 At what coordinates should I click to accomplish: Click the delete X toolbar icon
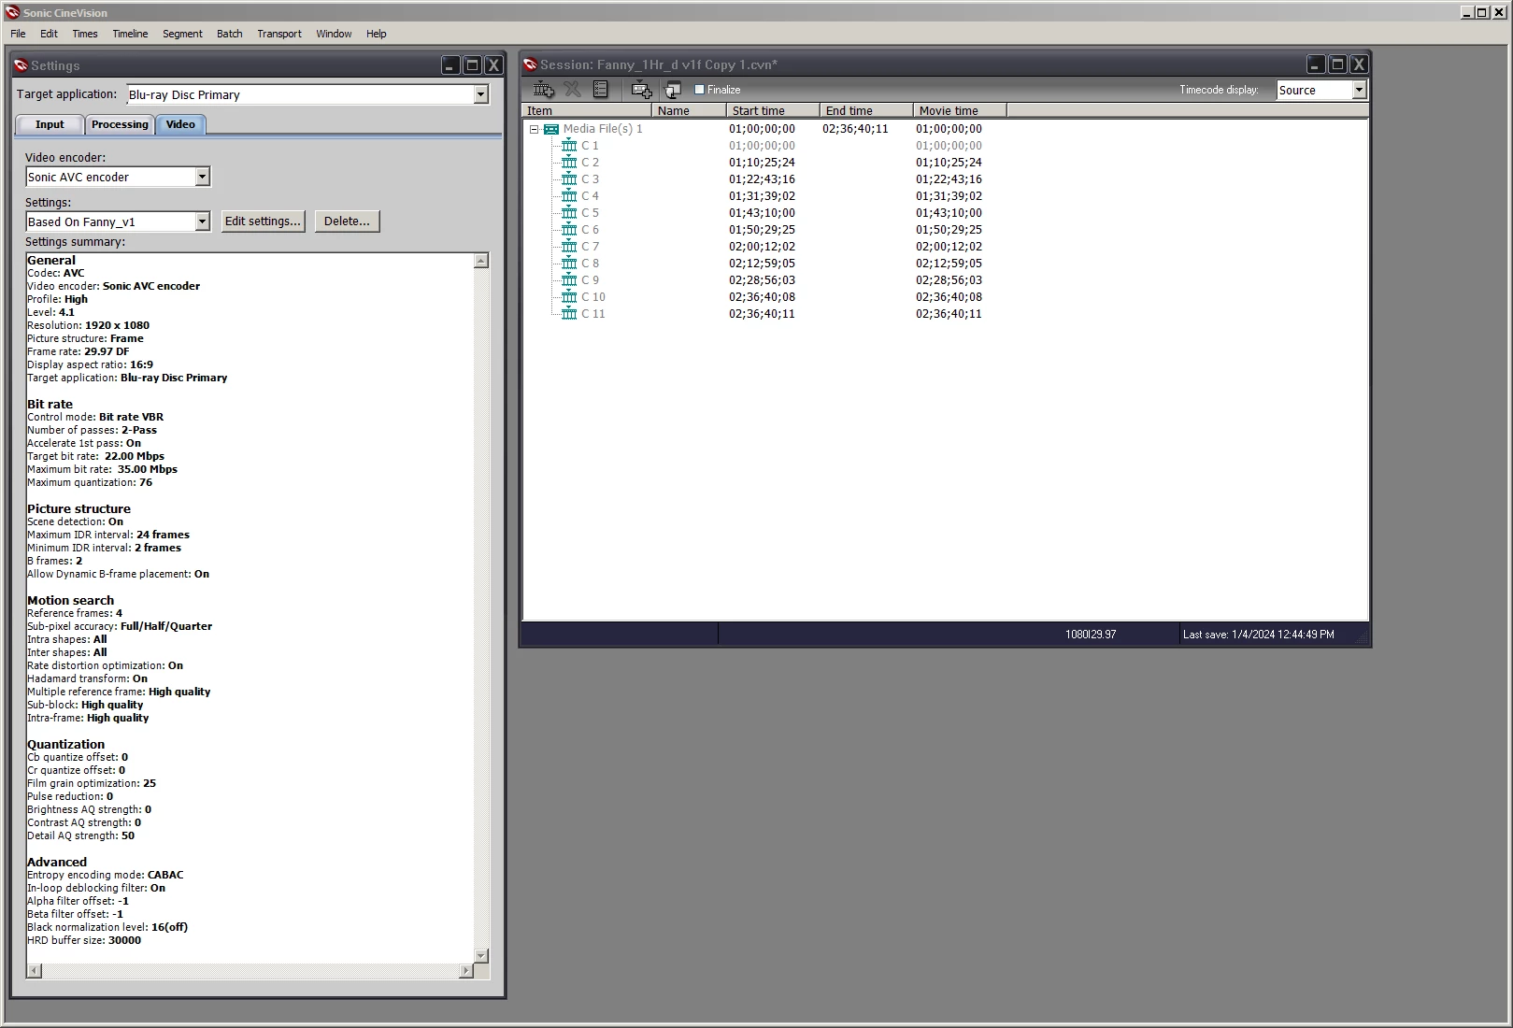click(x=572, y=90)
